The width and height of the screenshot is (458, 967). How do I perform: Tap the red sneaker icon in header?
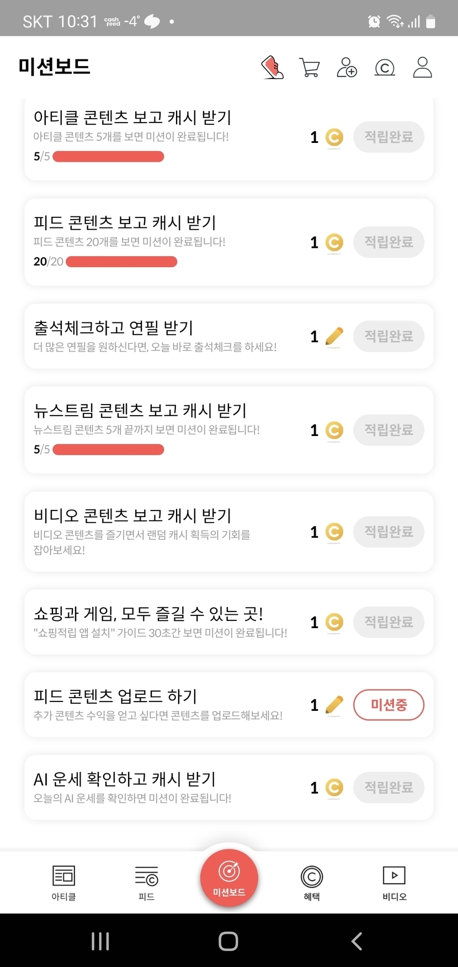[273, 67]
